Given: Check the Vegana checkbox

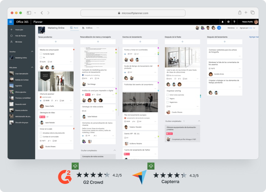Looking at the screenshot, I should [168, 99].
